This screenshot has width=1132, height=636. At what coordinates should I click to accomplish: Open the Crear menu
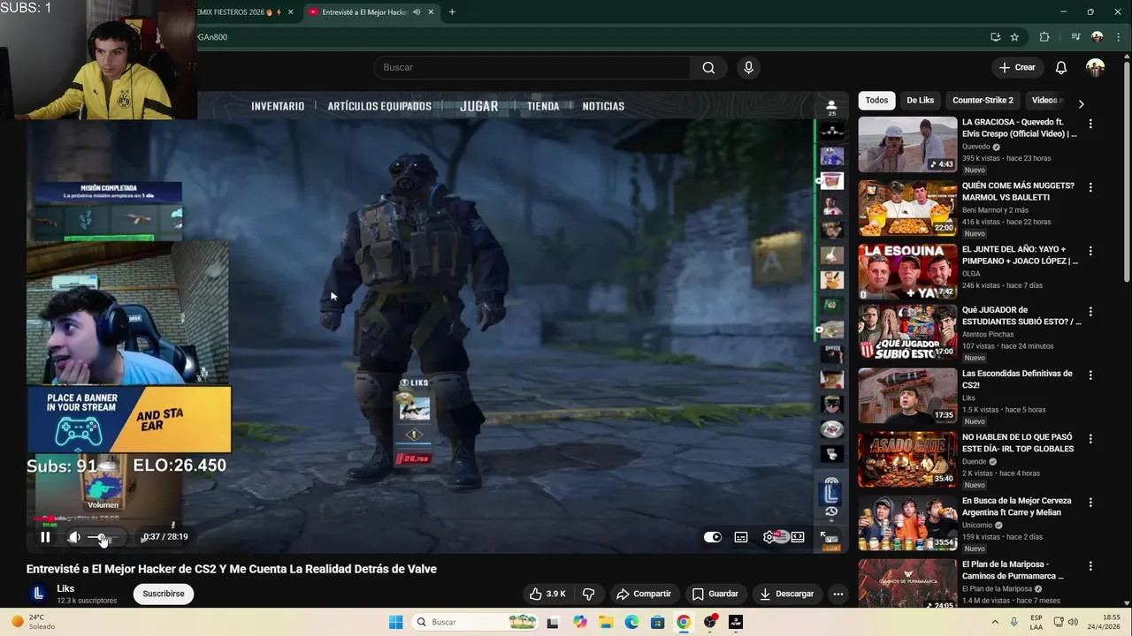pos(1017,68)
